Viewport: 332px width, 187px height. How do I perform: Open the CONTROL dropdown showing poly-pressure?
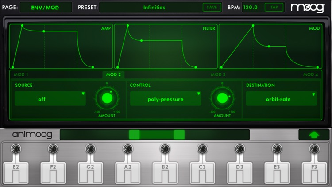[166, 98]
